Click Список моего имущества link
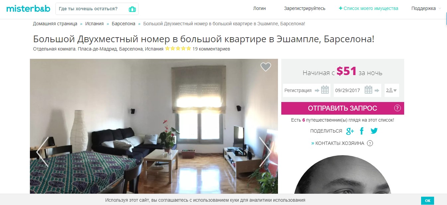This screenshot has width=447, height=205. click(368, 9)
